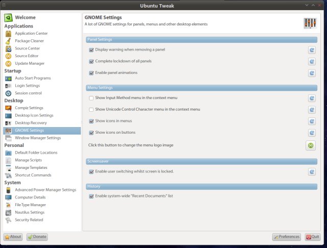Image resolution: width=327 pixels, height=248 pixels.
Task: Select Login Settings in Startup section
Action: 27,86
